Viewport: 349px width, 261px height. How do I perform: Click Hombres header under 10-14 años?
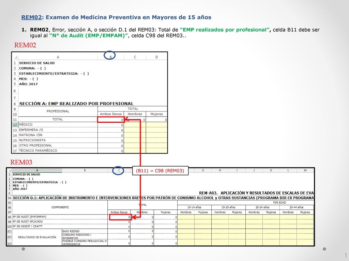pos(186,212)
